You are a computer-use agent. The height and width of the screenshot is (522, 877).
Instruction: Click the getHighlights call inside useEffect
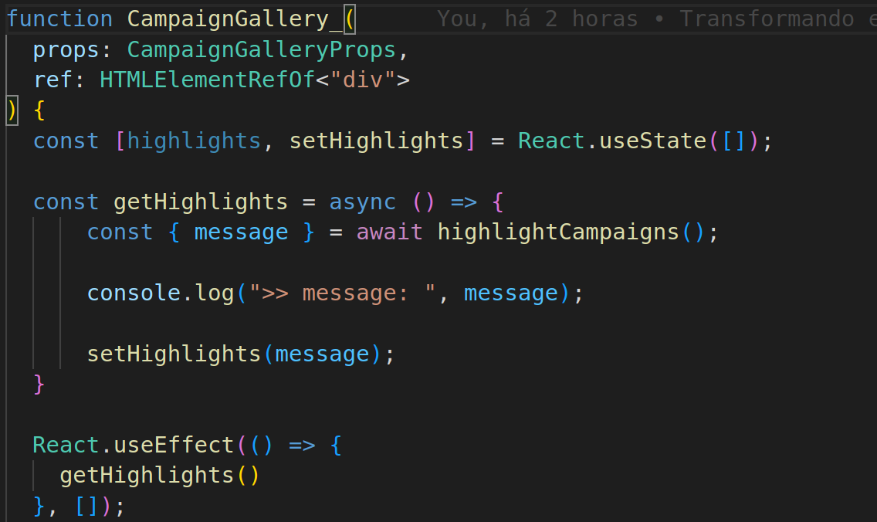tap(147, 475)
